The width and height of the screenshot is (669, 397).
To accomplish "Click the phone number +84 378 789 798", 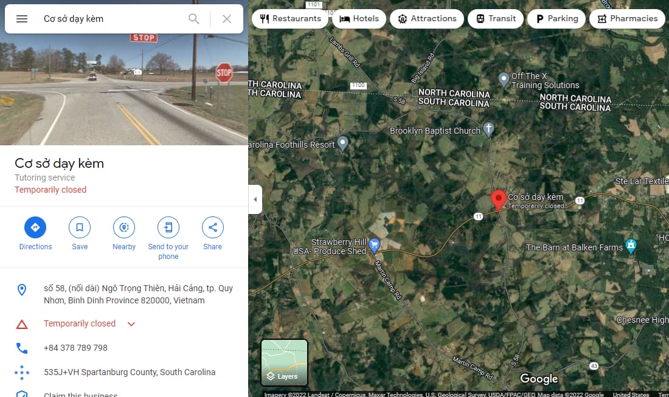I will pos(75,348).
